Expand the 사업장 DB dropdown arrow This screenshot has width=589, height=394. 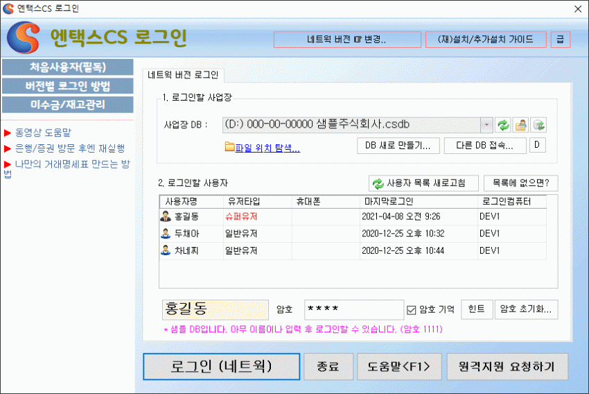pos(486,125)
